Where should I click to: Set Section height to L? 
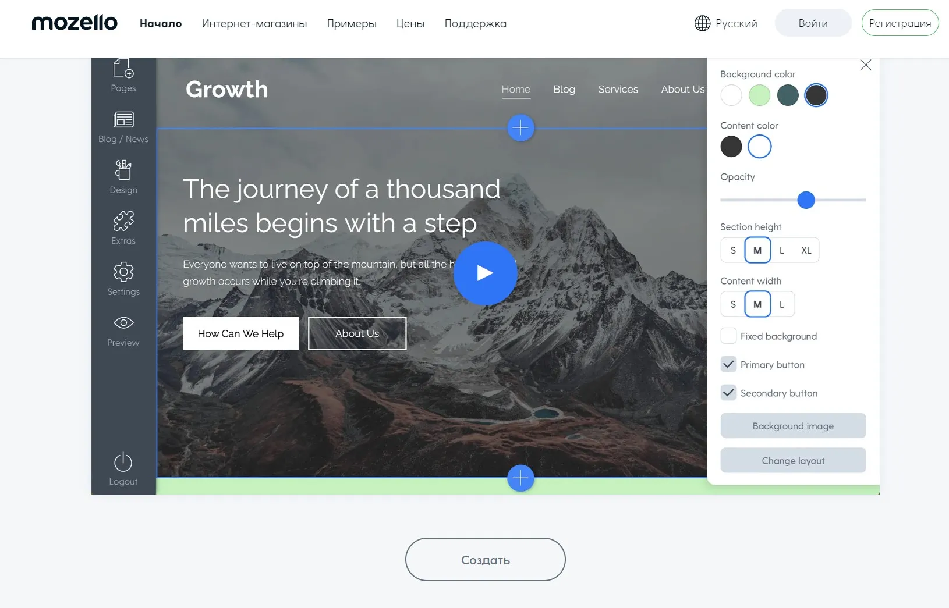(x=782, y=250)
